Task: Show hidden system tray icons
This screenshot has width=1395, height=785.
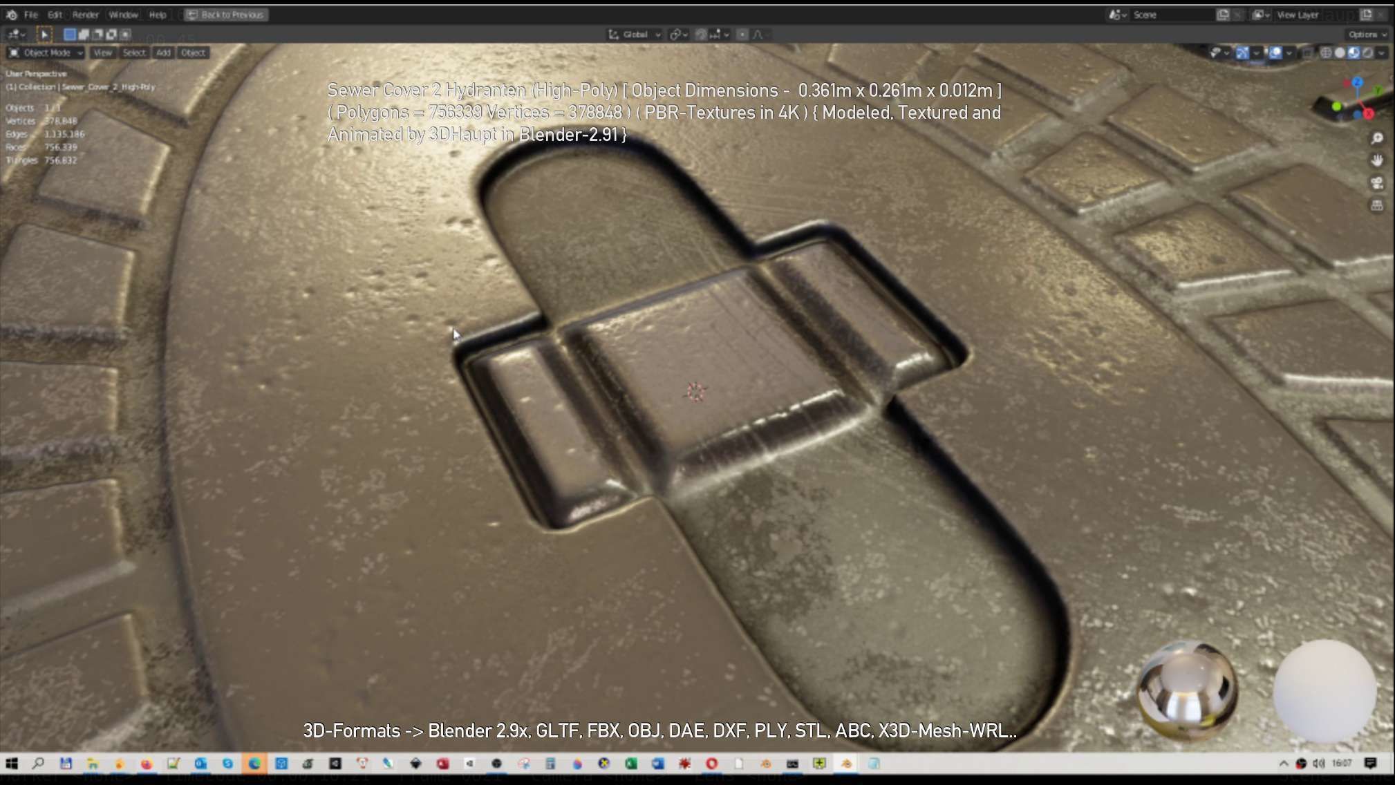Action: [x=1284, y=764]
